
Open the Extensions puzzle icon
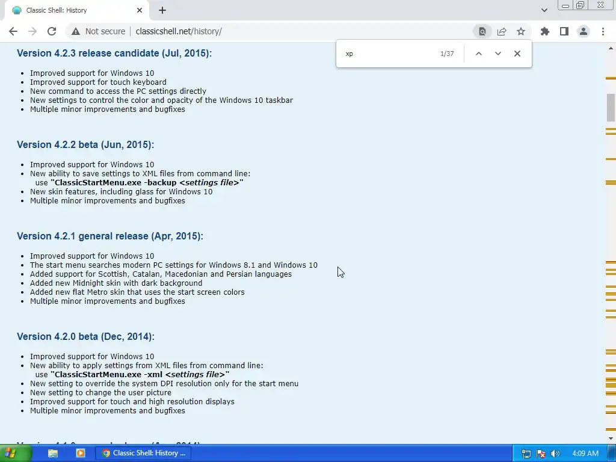[x=545, y=31]
